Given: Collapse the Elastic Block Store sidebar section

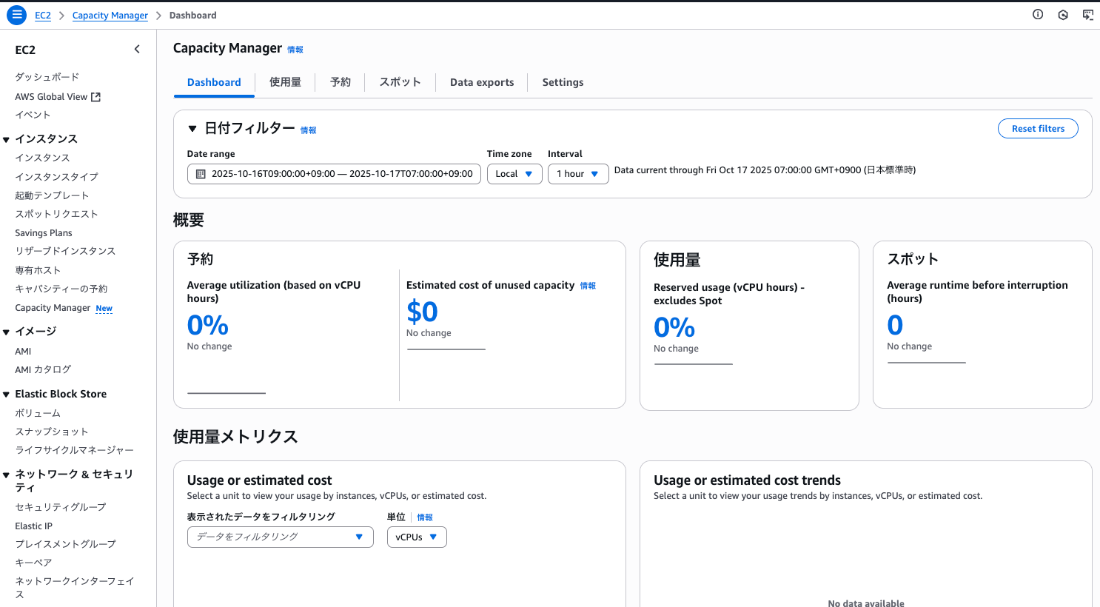Looking at the screenshot, I should click(6, 395).
